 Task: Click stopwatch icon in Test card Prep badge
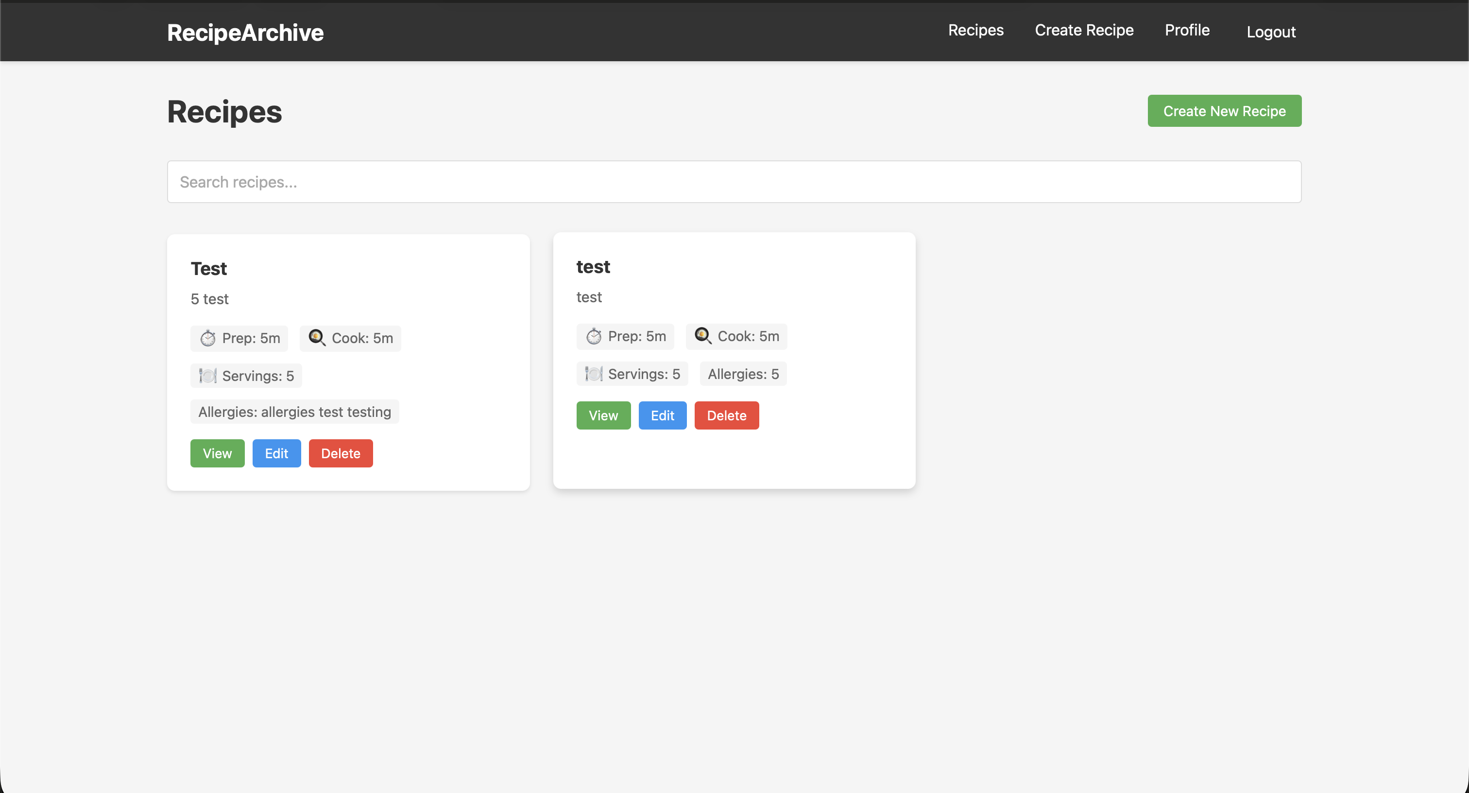click(207, 338)
